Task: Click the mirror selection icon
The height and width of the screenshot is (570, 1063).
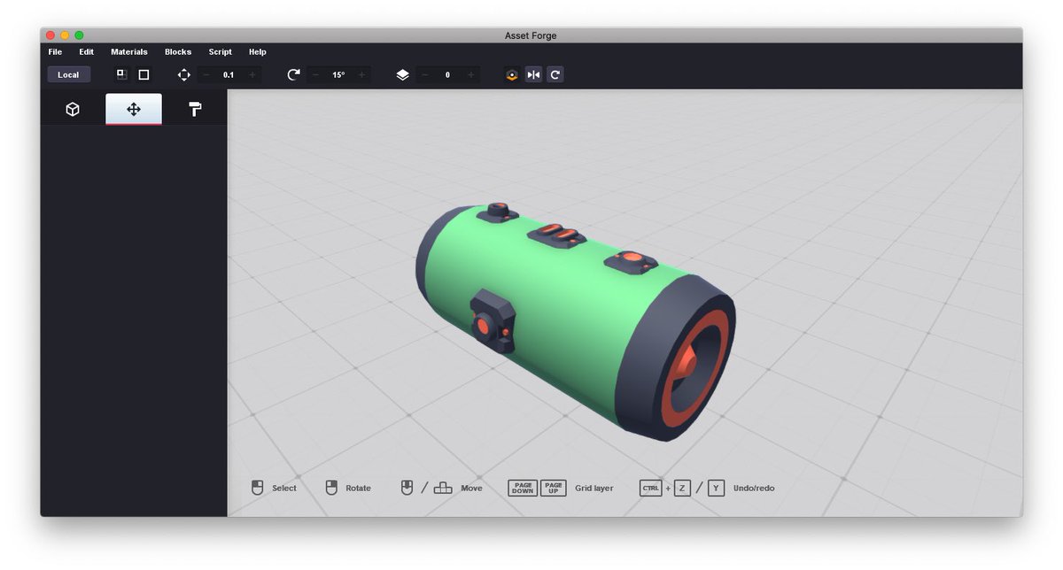Action: click(533, 75)
